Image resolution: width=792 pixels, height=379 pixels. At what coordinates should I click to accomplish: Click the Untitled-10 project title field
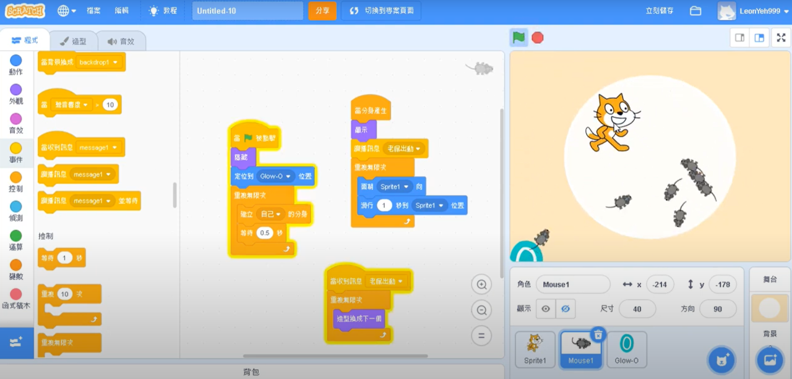pos(247,11)
